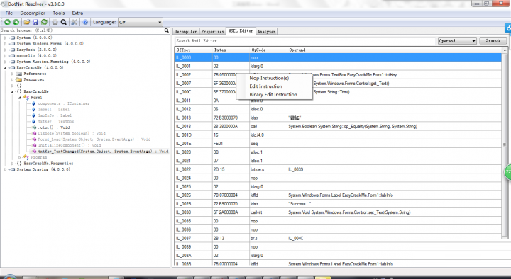The image size is (511, 279).
Task: Click the InitializeComponent method icon
Action: tap(33, 145)
